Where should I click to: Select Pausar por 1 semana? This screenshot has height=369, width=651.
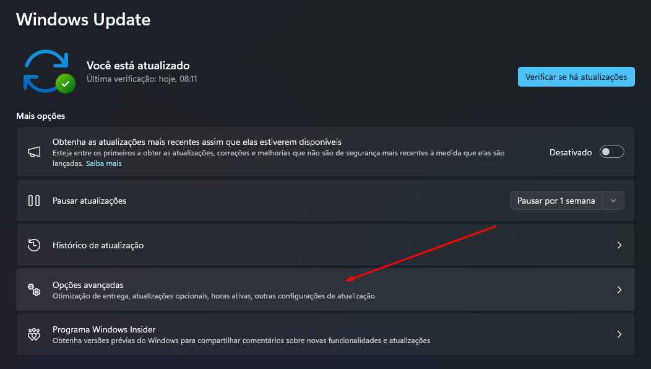tap(556, 201)
